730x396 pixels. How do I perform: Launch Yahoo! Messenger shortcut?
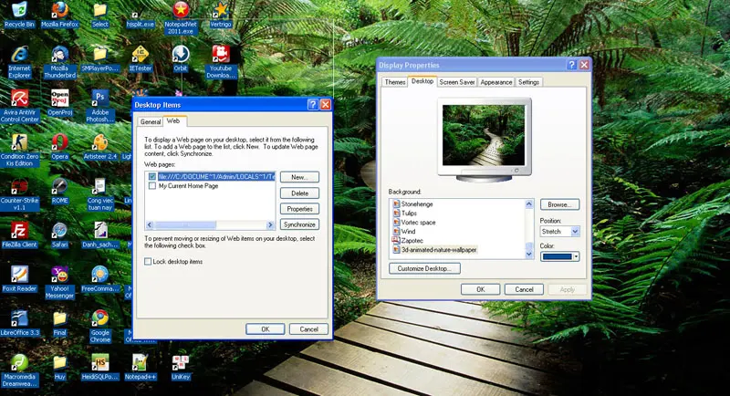pos(59,283)
